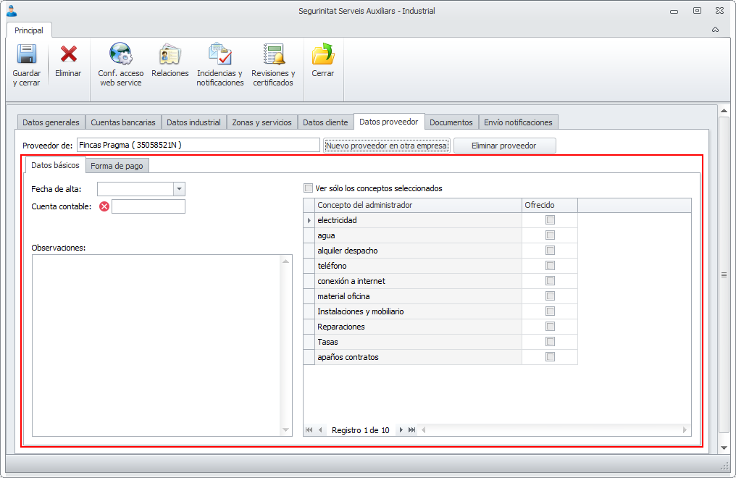Open the Relaciones tool

pyautogui.click(x=170, y=55)
